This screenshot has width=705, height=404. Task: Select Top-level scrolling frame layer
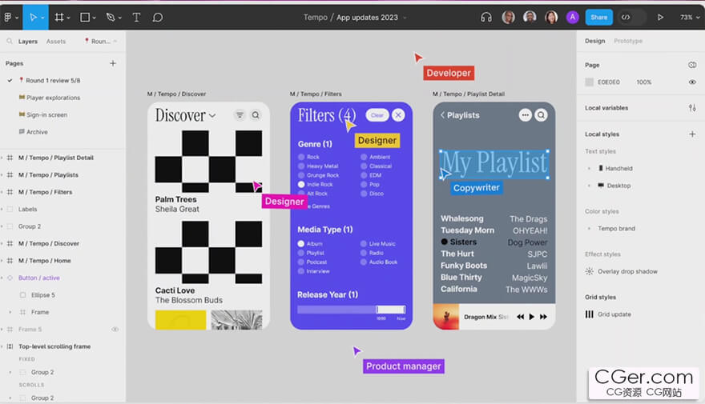click(54, 346)
